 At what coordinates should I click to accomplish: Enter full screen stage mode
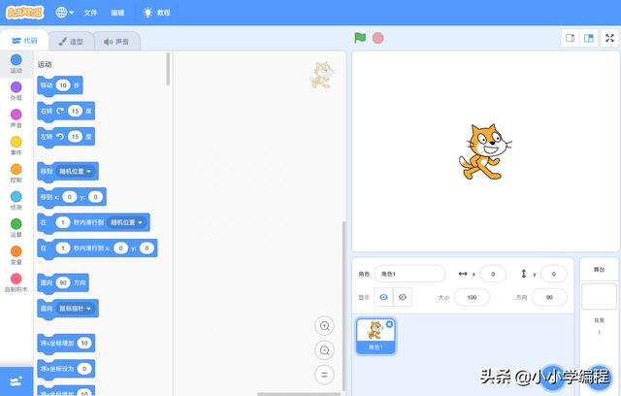click(610, 38)
